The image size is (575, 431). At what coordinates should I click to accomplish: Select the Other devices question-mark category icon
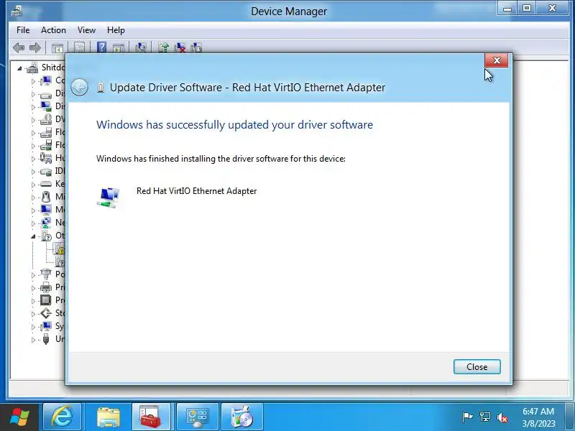click(46, 236)
